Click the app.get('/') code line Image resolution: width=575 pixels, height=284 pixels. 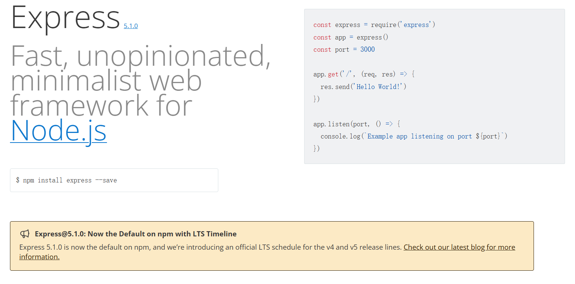pyautogui.click(x=364, y=74)
